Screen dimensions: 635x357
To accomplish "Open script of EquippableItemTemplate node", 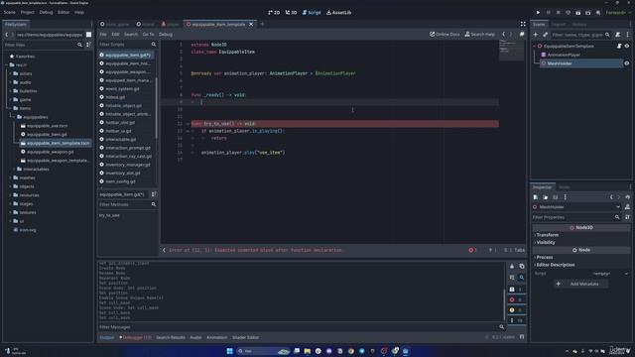I will [619, 47].
